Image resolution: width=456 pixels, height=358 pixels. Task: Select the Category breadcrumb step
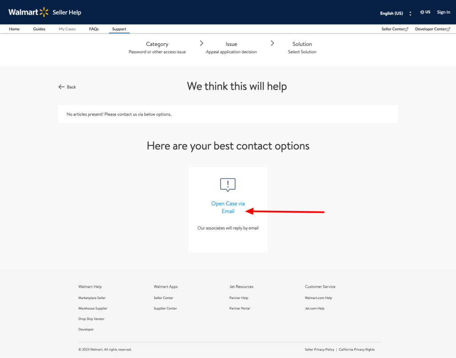[157, 44]
